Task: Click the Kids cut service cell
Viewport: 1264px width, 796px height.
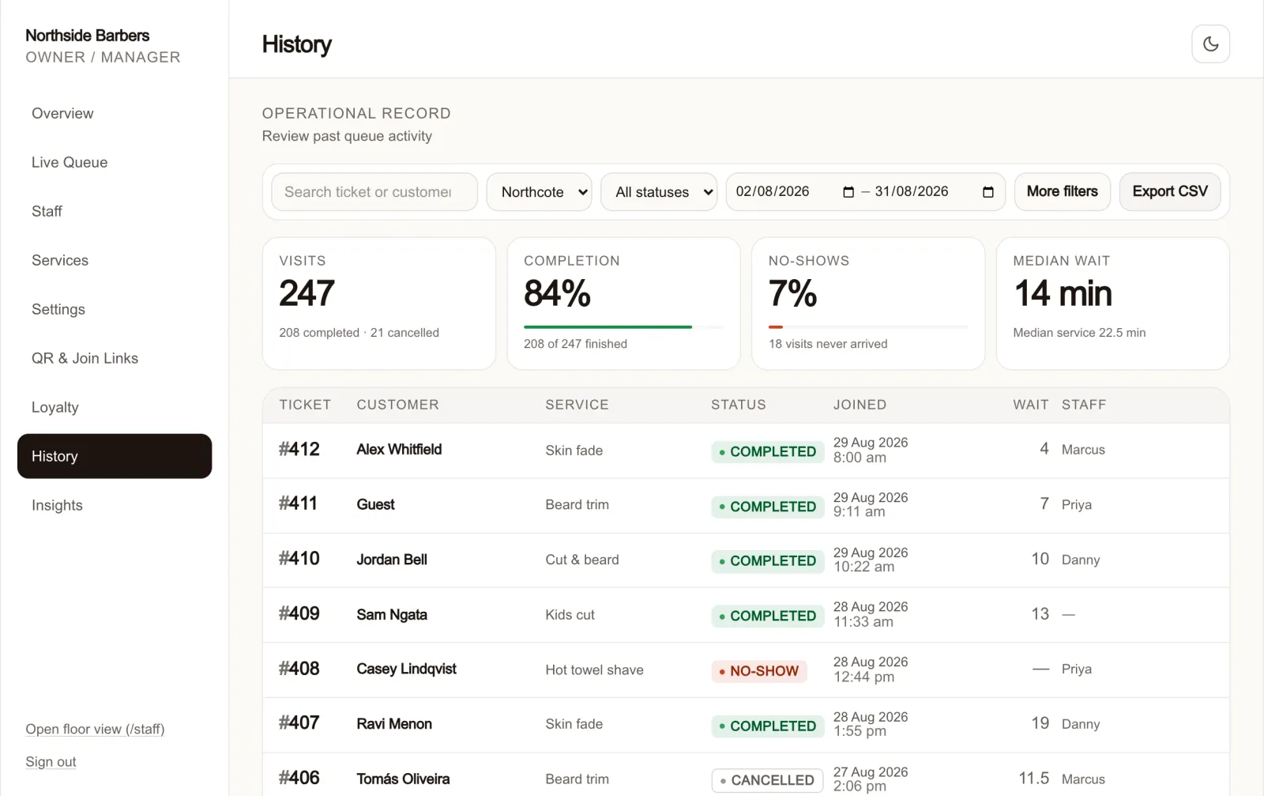Action: (570, 614)
